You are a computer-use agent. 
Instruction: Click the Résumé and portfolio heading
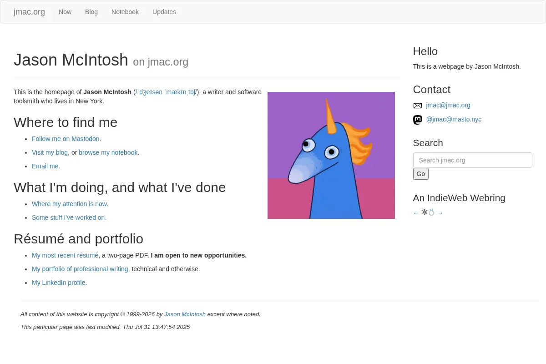(78, 239)
